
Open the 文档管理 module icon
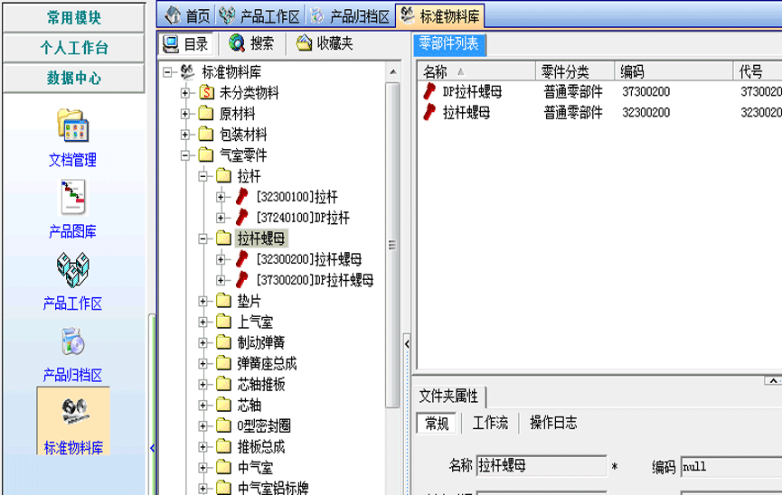(72, 126)
